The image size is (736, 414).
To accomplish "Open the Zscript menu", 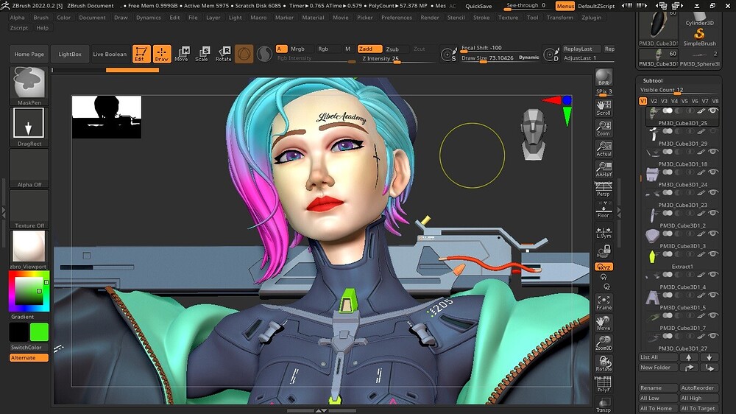I will point(19,28).
